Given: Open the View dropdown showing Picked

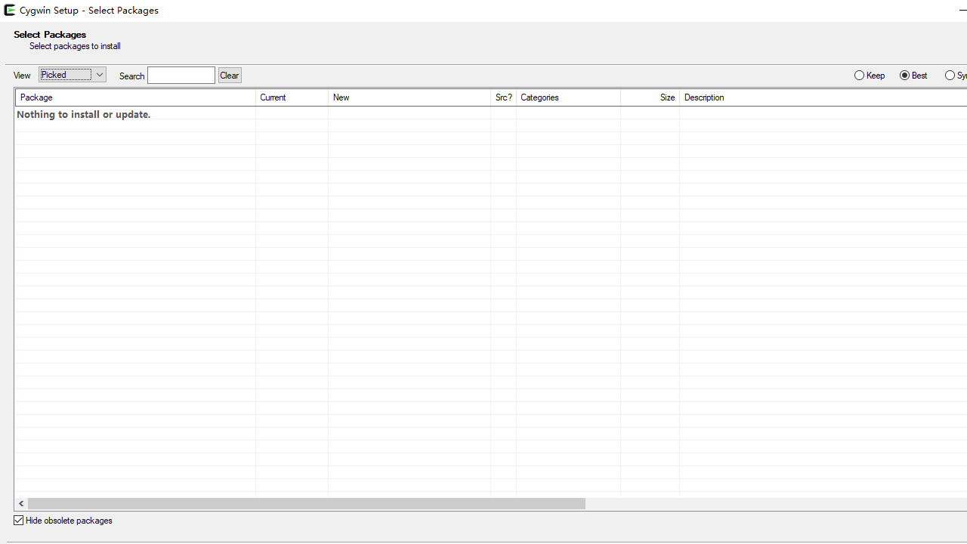Looking at the screenshot, I should tap(73, 75).
